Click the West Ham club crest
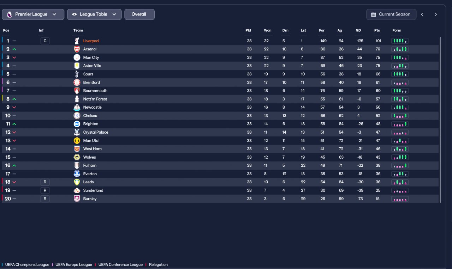The width and height of the screenshot is (452, 269). click(77, 149)
